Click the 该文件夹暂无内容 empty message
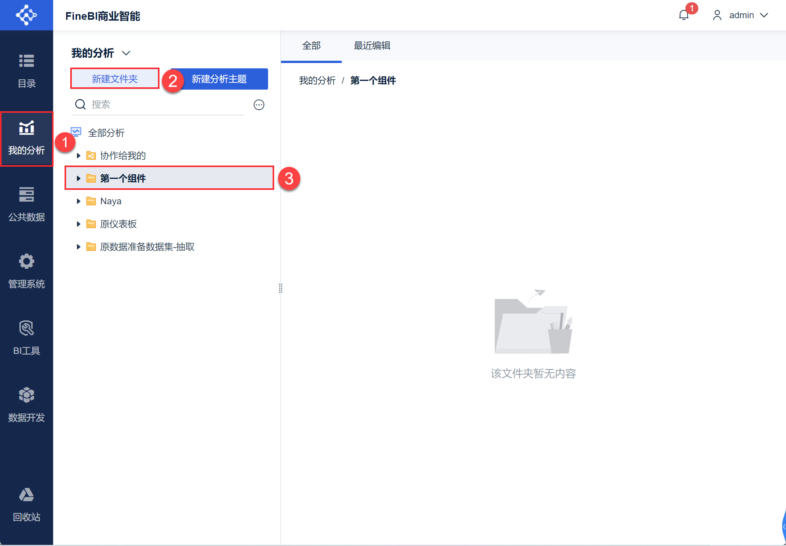Image resolution: width=786 pixels, height=546 pixels. (x=533, y=374)
